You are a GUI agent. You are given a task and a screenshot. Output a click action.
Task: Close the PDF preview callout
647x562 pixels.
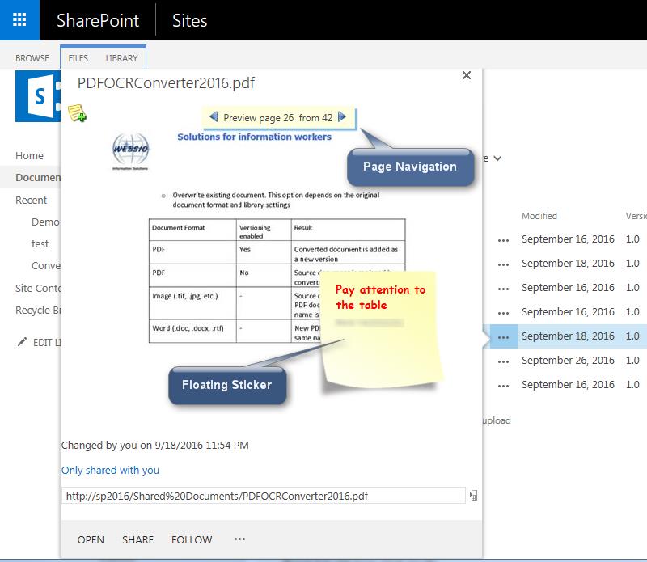tap(466, 75)
